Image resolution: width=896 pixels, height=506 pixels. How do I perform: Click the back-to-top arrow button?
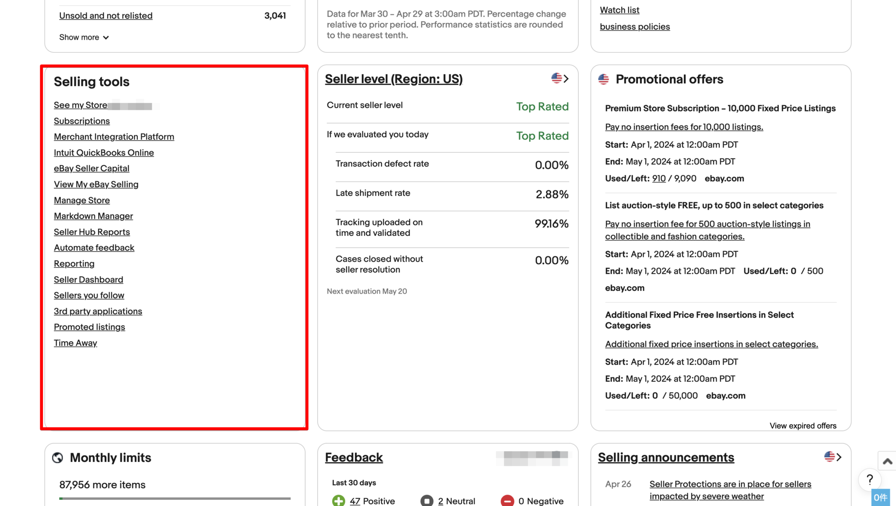pyautogui.click(x=887, y=461)
